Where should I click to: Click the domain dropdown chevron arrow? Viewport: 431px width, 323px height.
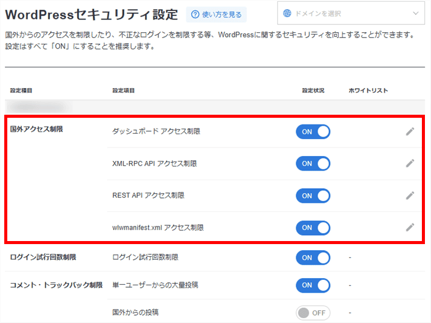(416, 13)
